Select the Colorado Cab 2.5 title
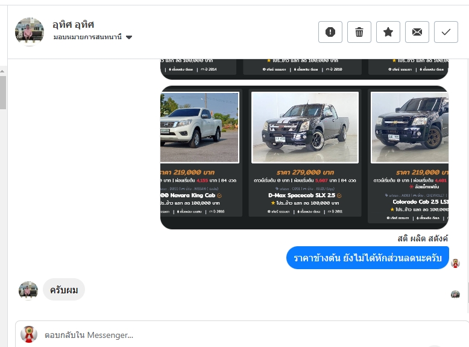 [420, 202]
